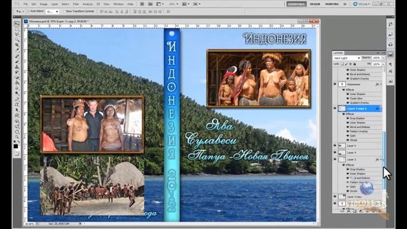Switch to the Layers panel tab
This screenshot has height=229, width=407.
click(338, 53)
